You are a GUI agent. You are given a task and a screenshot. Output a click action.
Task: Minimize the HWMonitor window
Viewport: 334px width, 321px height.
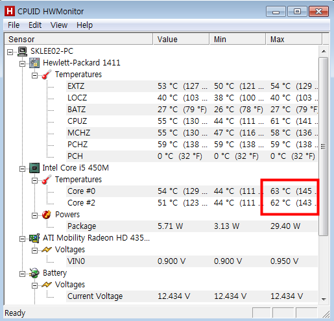(x=276, y=12)
